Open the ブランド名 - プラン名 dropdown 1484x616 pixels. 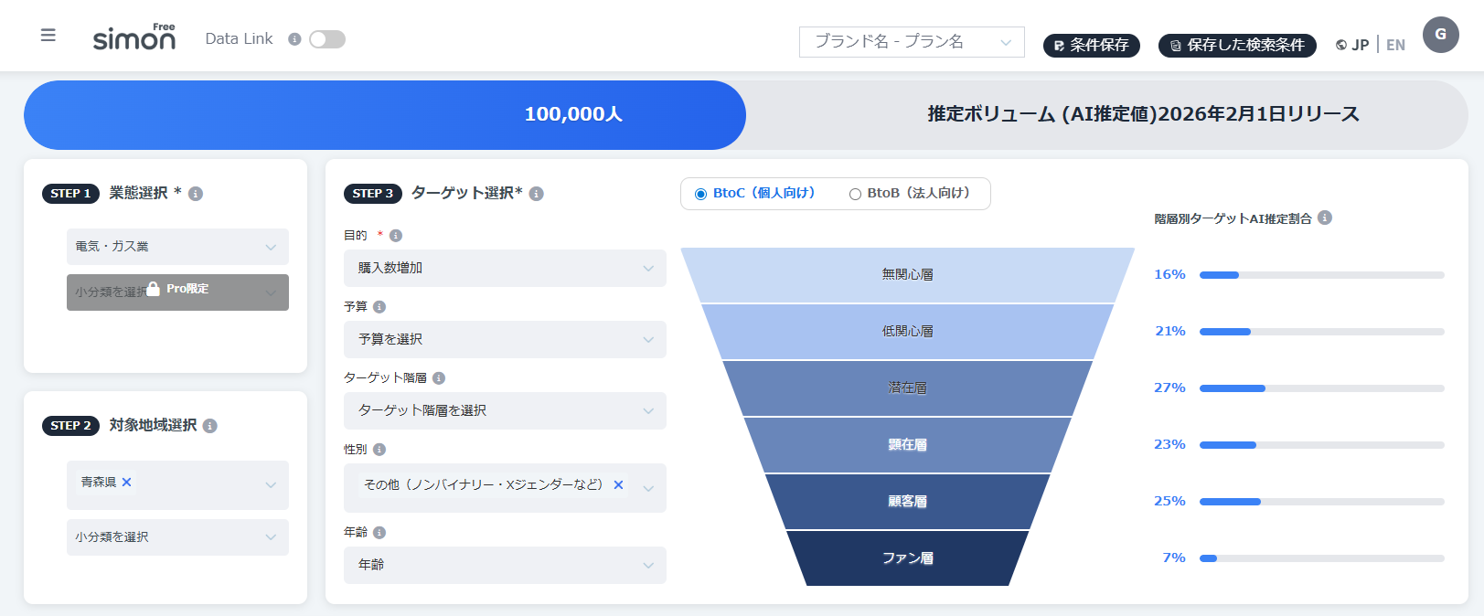(911, 42)
